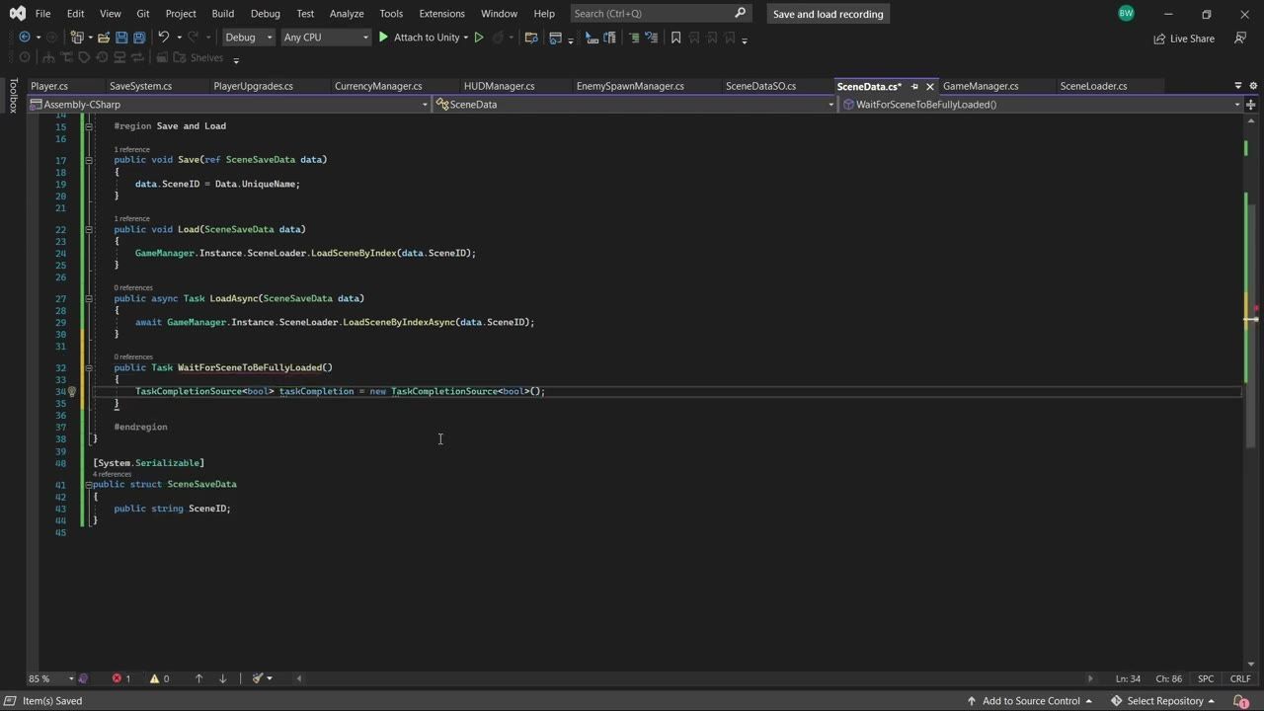Collapse the Save method outline
Viewport: 1264px width, 711px height.
(x=89, y=159)
